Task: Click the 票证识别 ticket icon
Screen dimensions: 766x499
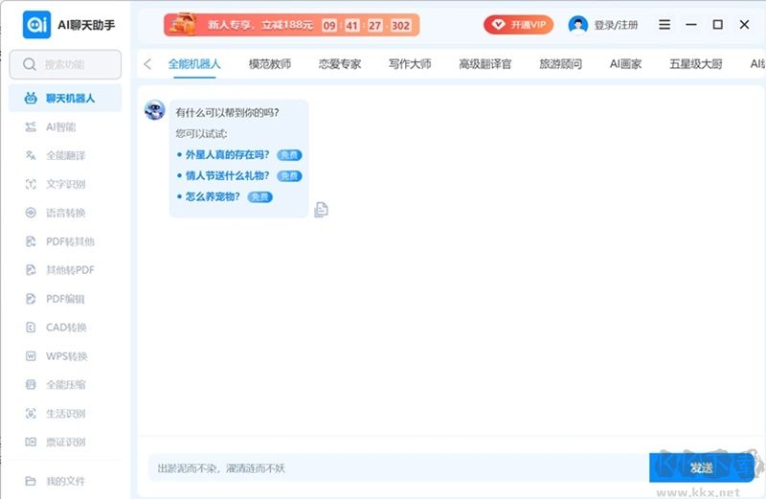Action: (31, 442)
